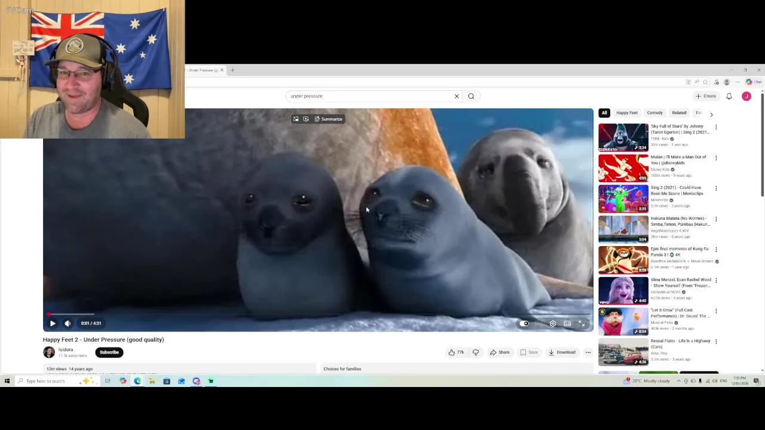The image size is (765, 430).
Task: Open a new browser tab
Action: (x=232, y=70)
